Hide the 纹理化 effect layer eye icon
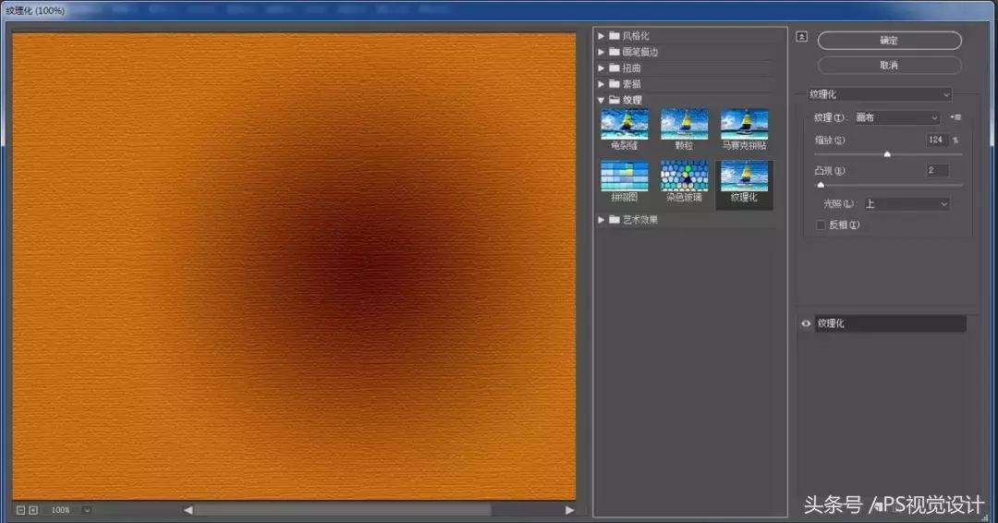The height and width of the screenshot is (523, 998). (x=806, y=323)
